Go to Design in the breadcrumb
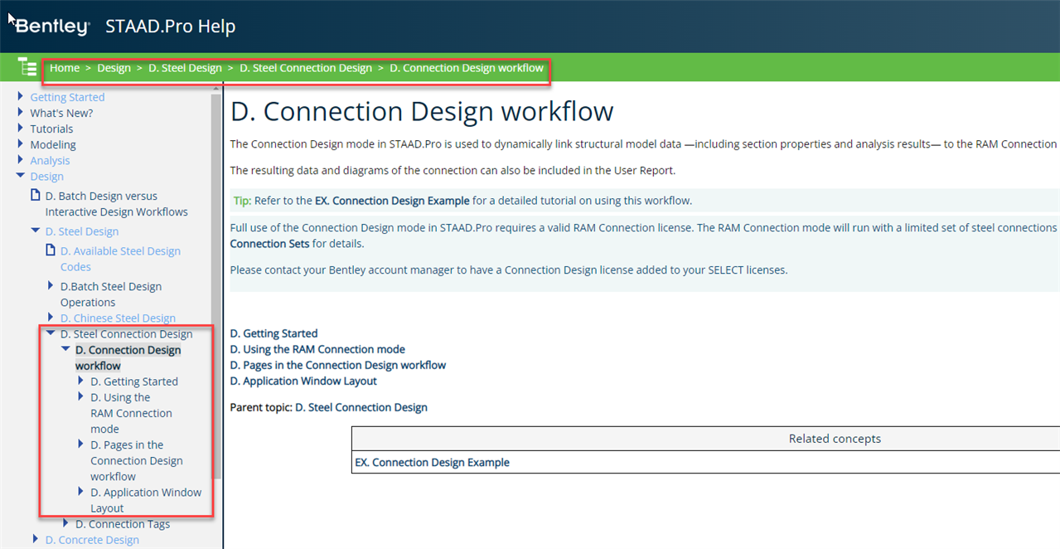This screenshot has width=1060, height=549. tap(114, 68)
